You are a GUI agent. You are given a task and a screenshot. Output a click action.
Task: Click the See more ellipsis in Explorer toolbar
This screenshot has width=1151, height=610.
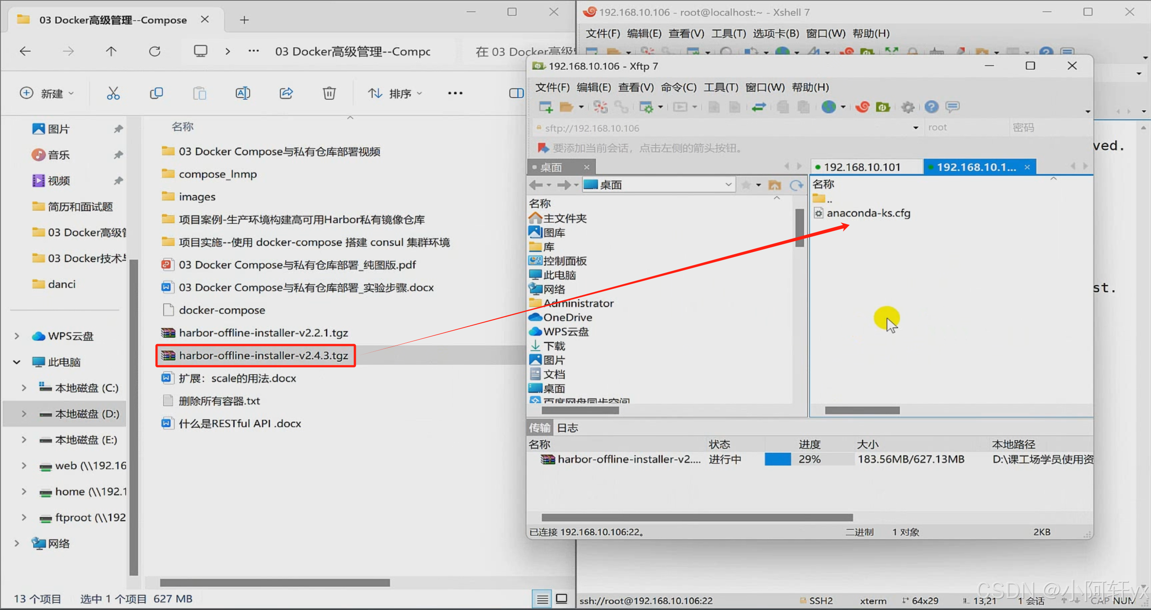point(455,93)
